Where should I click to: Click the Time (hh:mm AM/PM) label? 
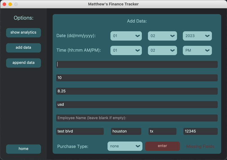click(79, 50)
